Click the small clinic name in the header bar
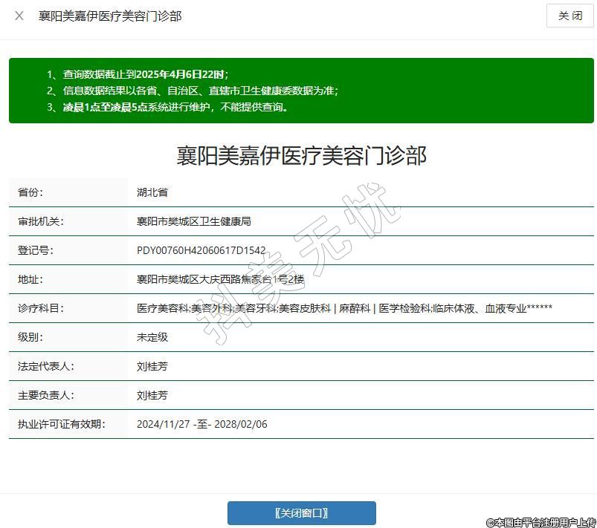Screen dimensions: 597x528 point(110,16)
